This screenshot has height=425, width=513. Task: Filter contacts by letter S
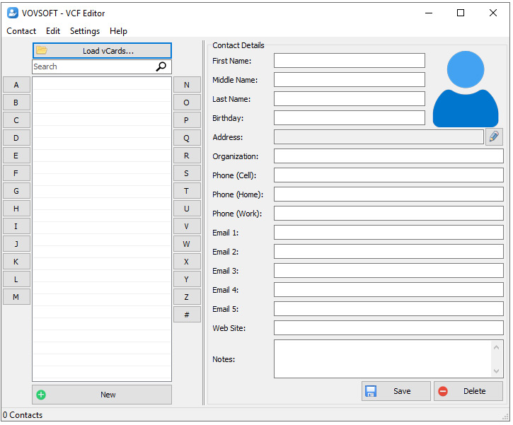(x=187, y=173)
